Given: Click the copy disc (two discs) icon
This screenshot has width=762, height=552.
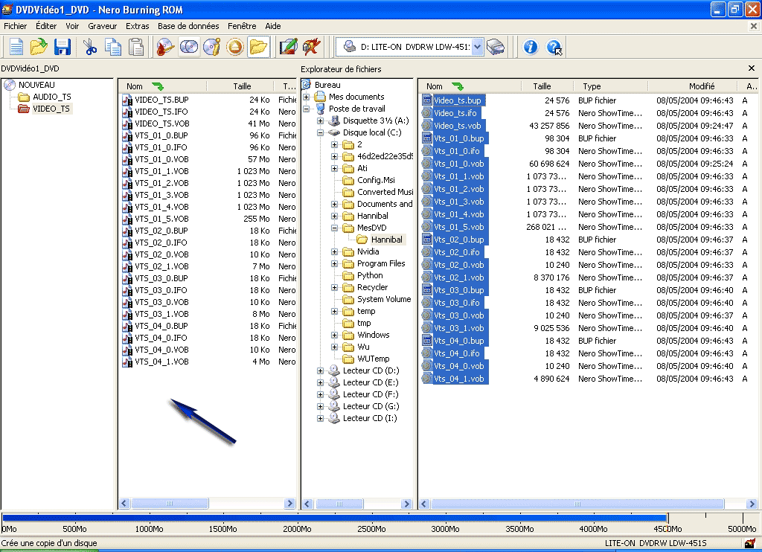Looking at the screenshot, I should 188,47.
